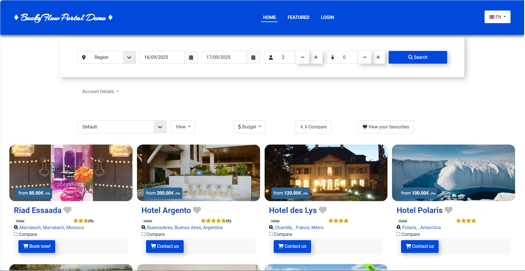Screen dimensions: 525x271
Task: Open the Login menu item
Action: tap(327, 17)
